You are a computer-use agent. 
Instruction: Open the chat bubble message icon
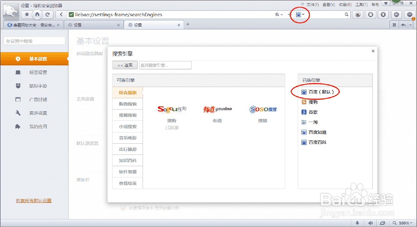pos(409,15)
